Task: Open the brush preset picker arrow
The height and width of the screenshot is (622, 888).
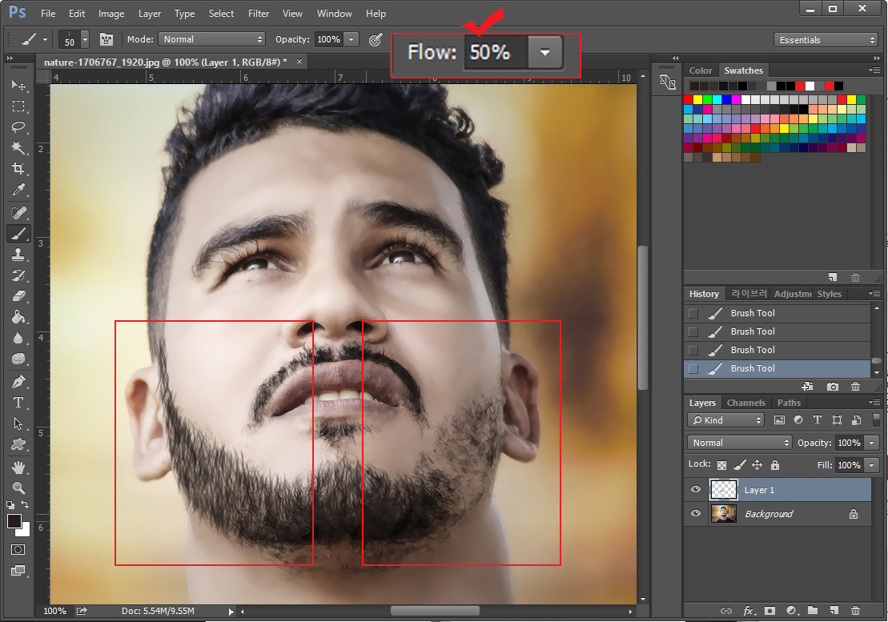Action: click(85, 39)
